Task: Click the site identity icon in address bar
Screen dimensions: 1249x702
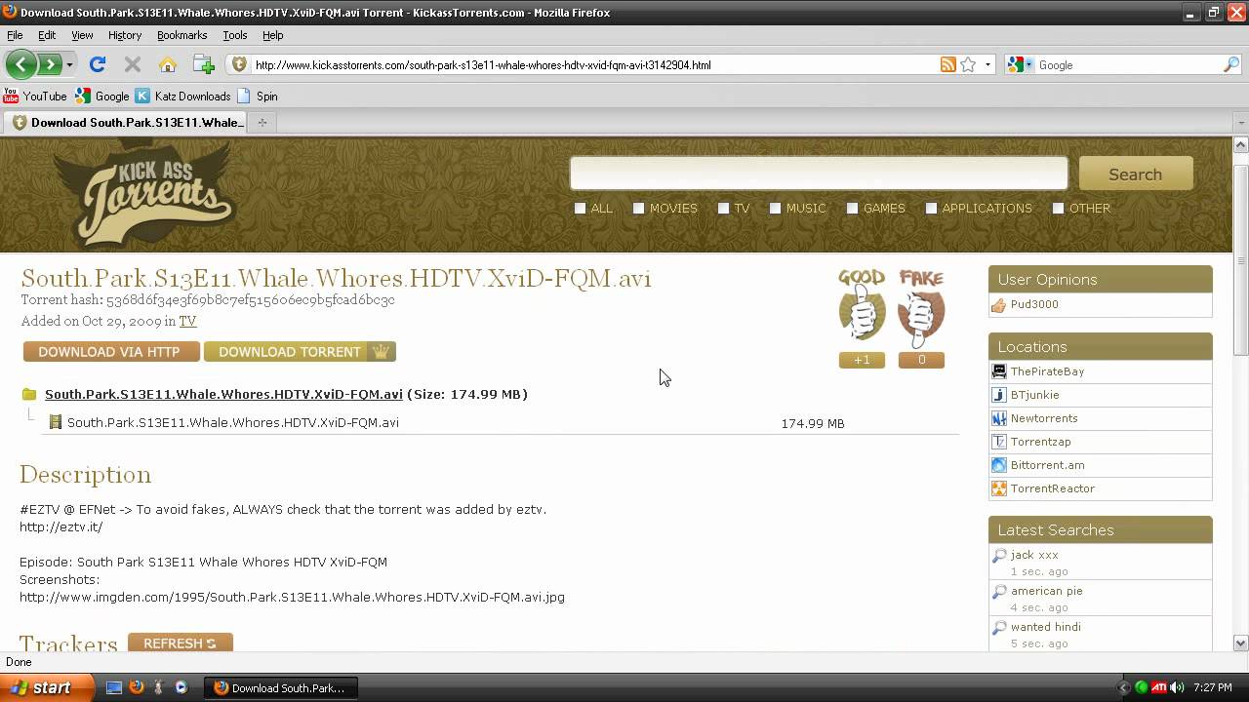Action: tap(239, 65)
